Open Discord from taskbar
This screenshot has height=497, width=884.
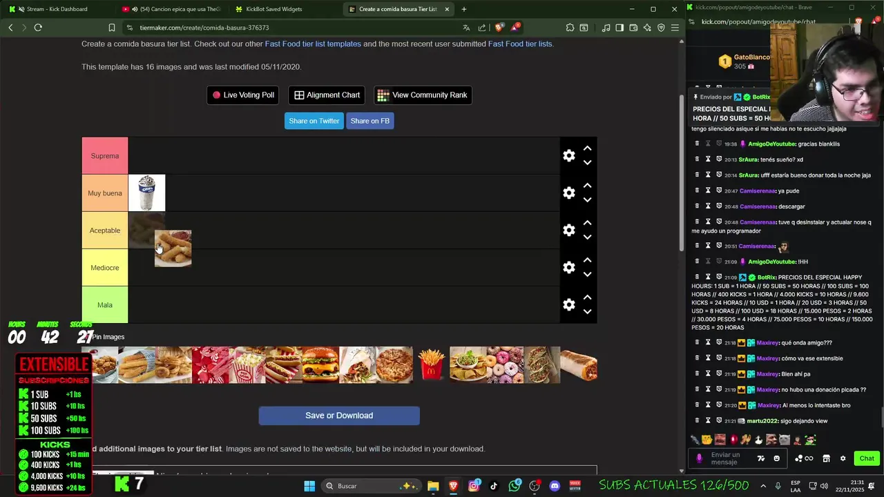(x=555, y=486)
